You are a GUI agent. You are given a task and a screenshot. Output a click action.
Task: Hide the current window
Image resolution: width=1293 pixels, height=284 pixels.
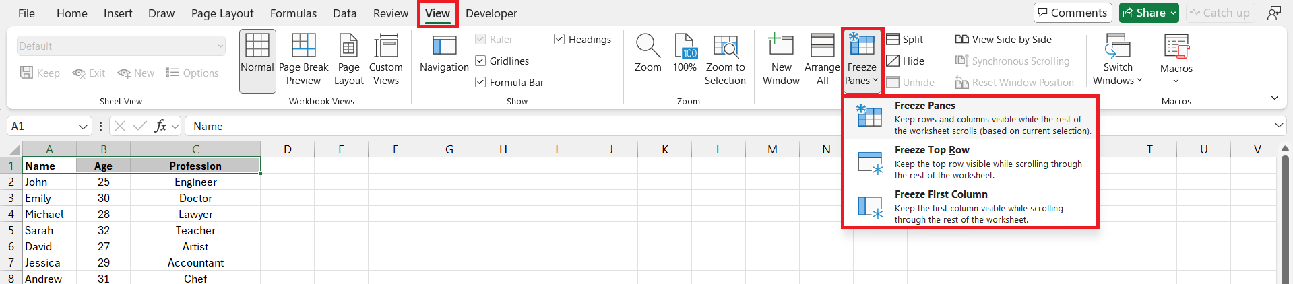pos(905,61)
